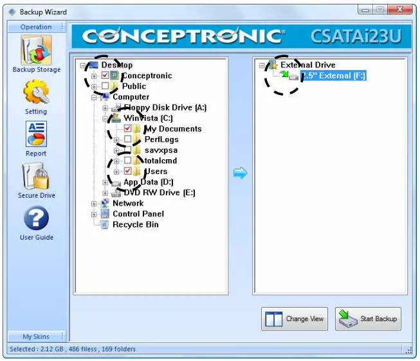Viewport: 420px width, 361px height.
Task: Click the Start Backup button
Action: (368, 319)
